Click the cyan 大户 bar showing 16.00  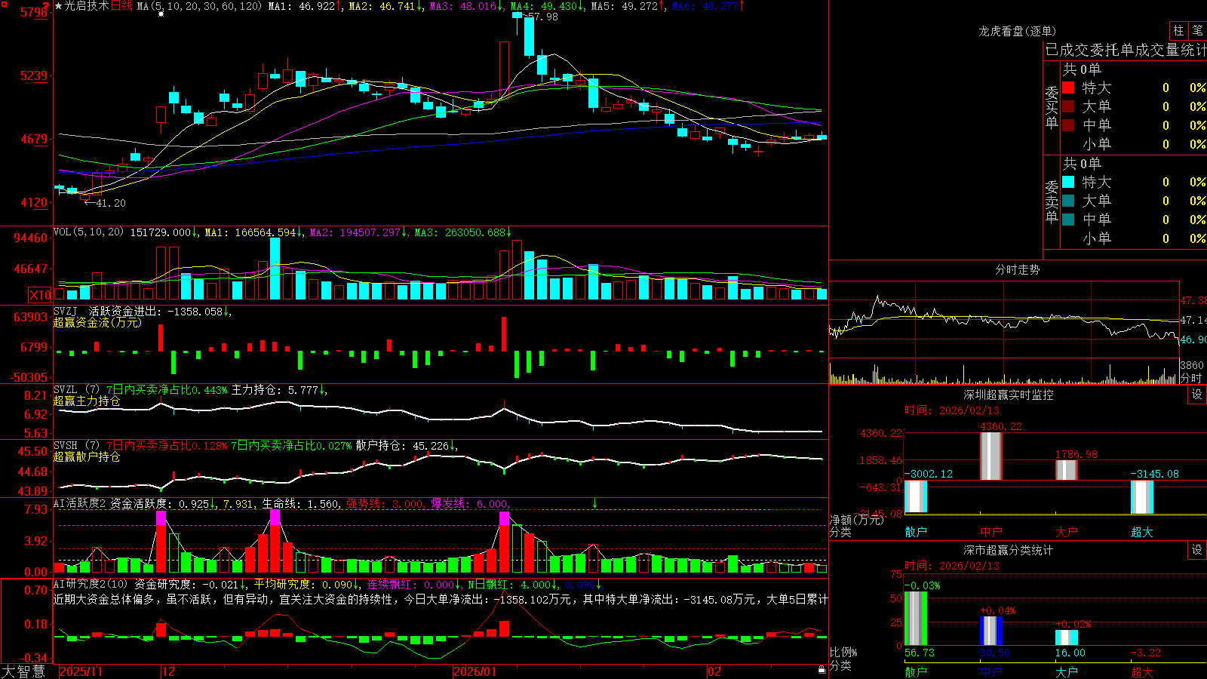(1066, 638)
